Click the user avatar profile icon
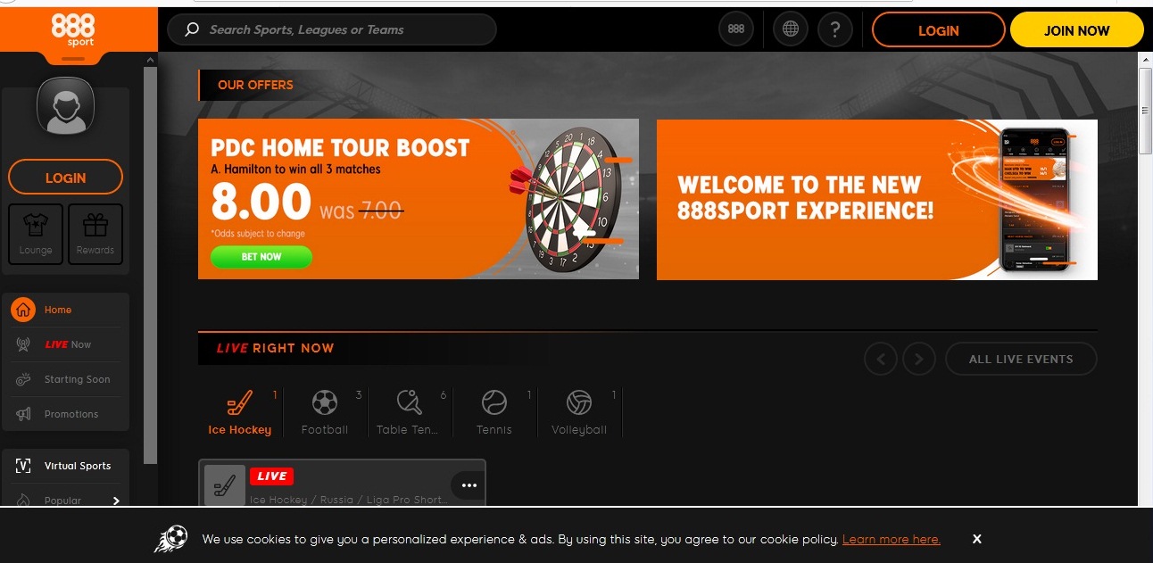This screenshot has width=1153, height=563. pyautogui.click(x=65, y=105)
